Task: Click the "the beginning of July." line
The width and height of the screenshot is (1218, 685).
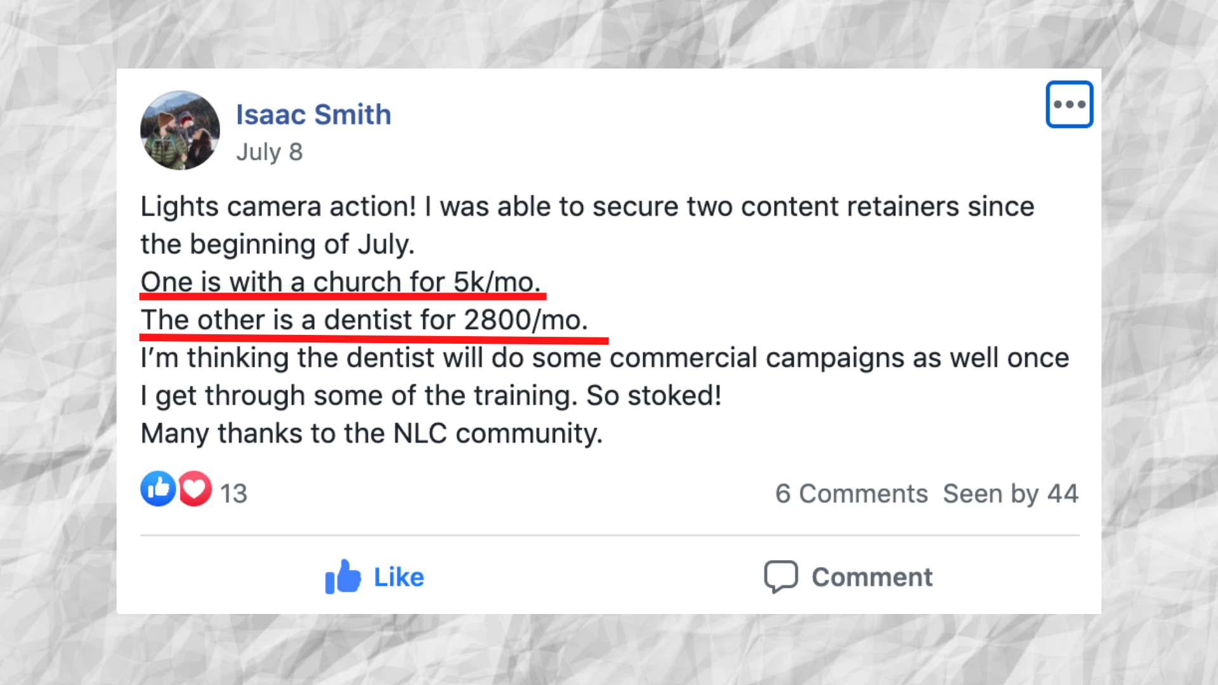Action: pyautogui.click(x=277, y=244)
